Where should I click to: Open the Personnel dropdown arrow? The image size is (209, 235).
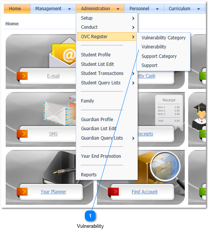click(157, 9)
